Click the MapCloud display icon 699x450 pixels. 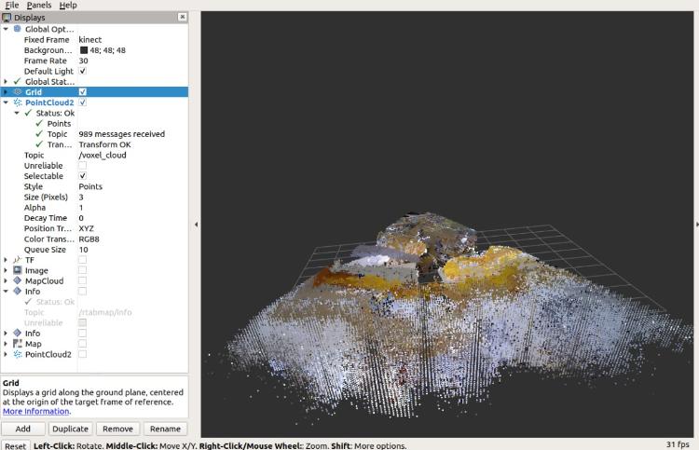tap(18, 280)
